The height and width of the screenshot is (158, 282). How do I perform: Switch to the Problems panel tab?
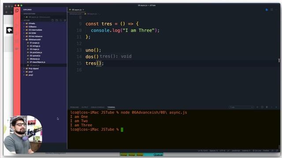point(74,107)
